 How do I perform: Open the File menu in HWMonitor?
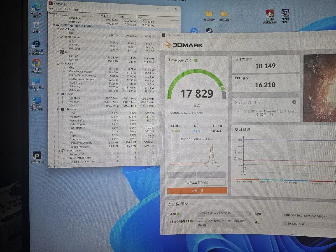click(x=51, y=9)
